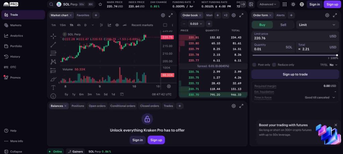Dismiss the Boost your trading with futures banner
This screenshot has height=154, width=343.
336,125
